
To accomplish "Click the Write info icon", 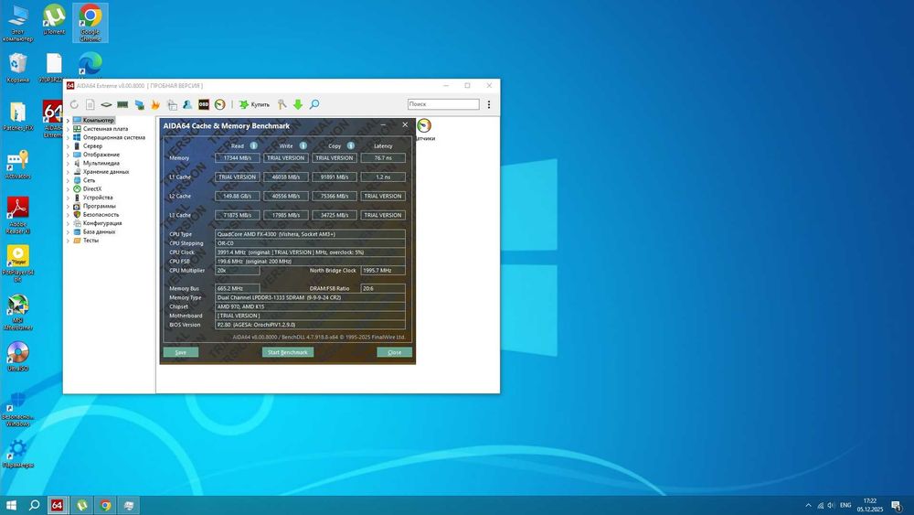I will [303, 145].
